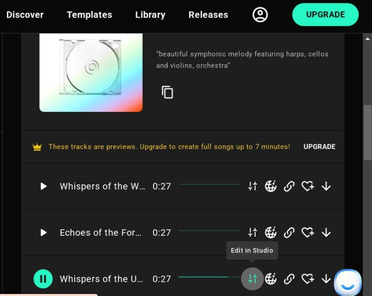Open the Library page
Viewport: 372px width, 296px height.
150,15
